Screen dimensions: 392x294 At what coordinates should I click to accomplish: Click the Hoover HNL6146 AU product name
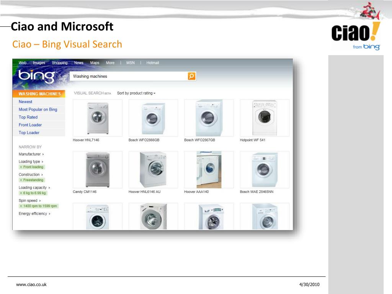tap(144, 192)
